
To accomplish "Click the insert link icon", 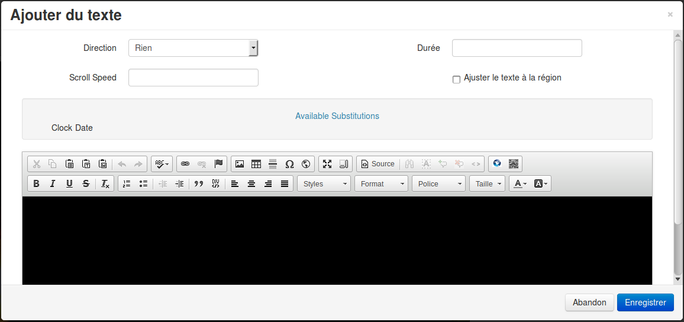I will pyautogui.click(x=185, y=164).
